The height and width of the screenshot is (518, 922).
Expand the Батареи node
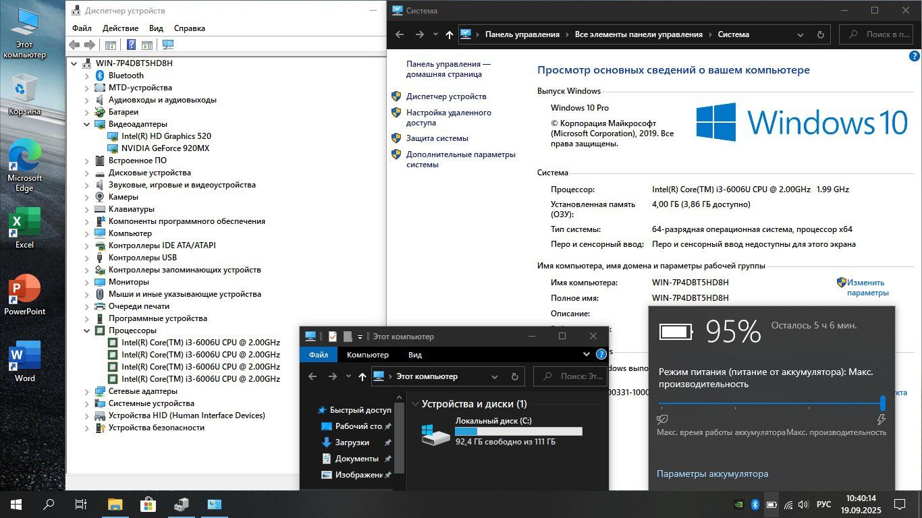click(x=86, y=112)
